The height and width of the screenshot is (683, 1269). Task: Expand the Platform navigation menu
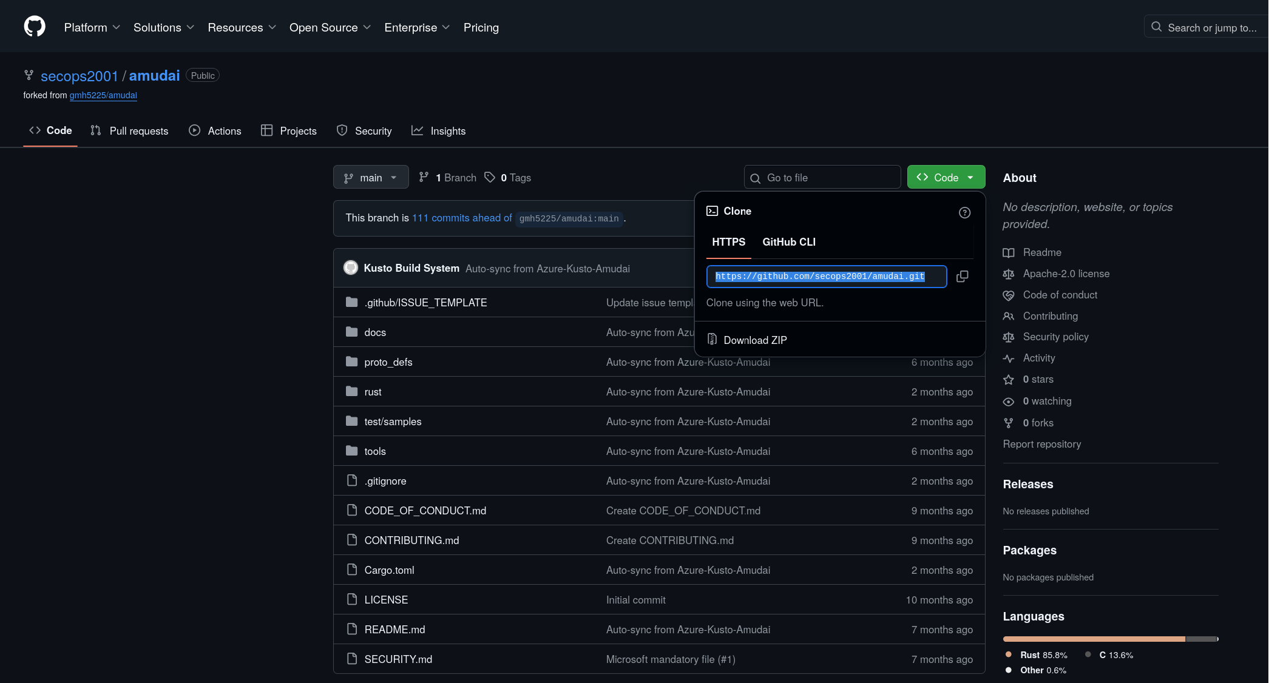tap(92, 27)
